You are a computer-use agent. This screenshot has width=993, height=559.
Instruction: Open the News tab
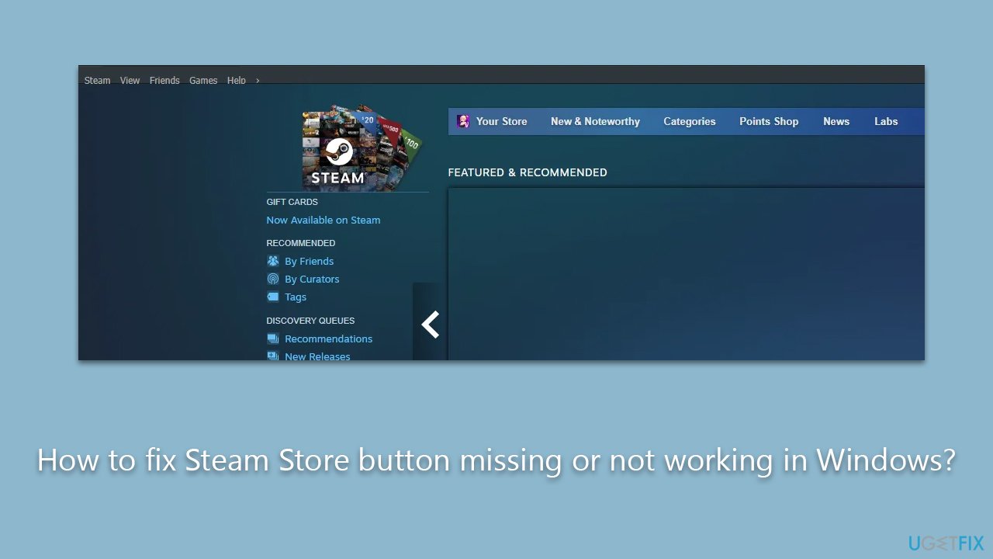(836, 121)
